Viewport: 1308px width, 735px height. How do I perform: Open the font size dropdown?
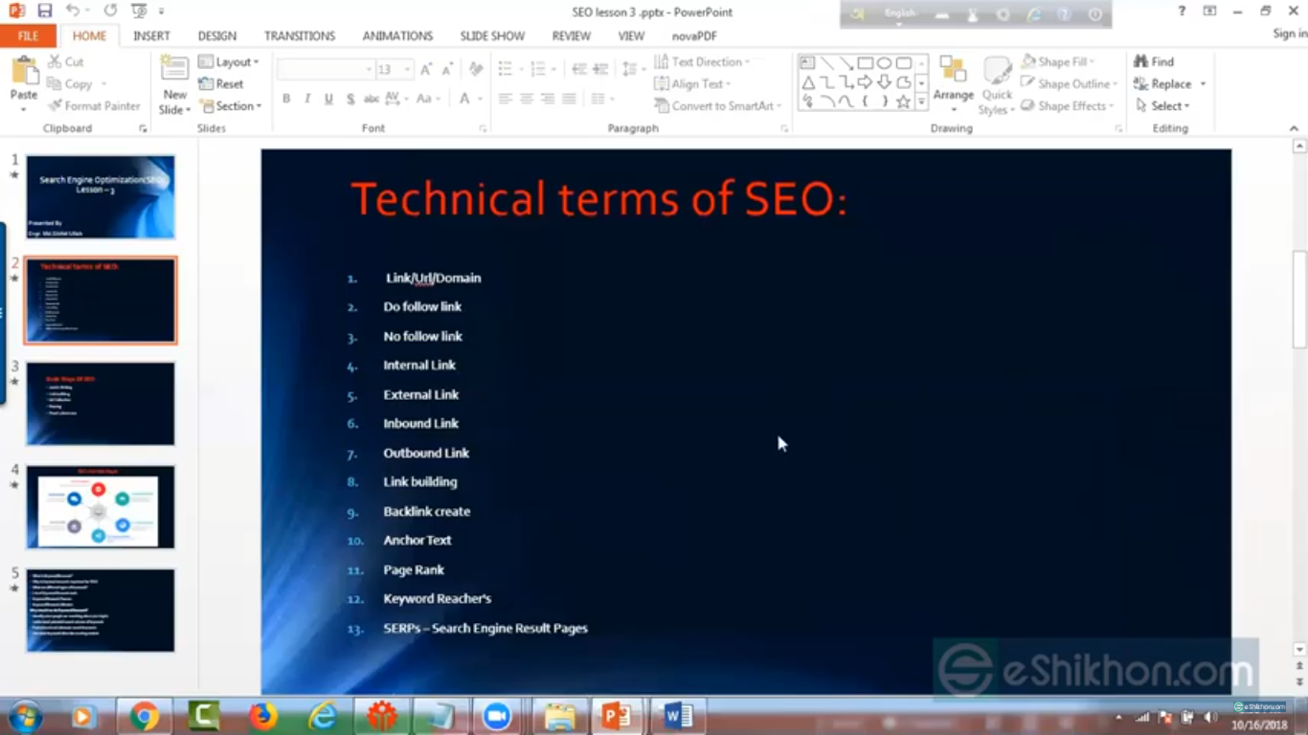tap(407, 70)
